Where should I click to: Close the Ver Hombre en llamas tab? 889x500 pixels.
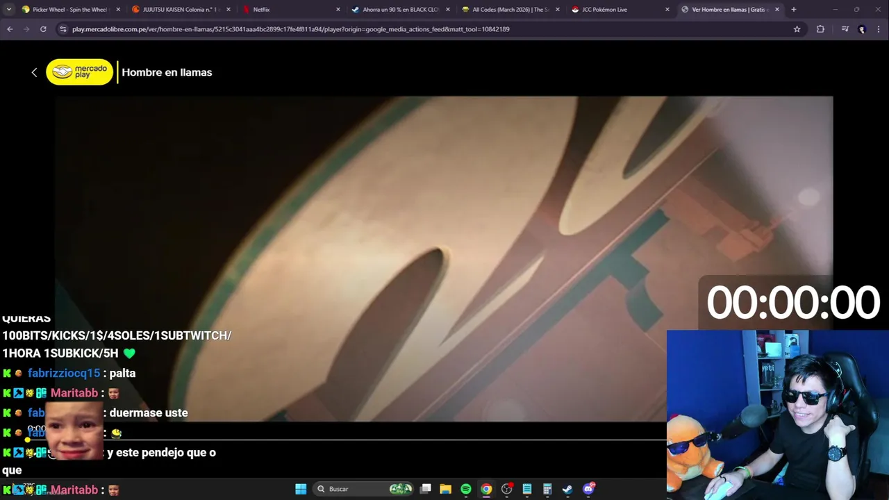point(777,10)
